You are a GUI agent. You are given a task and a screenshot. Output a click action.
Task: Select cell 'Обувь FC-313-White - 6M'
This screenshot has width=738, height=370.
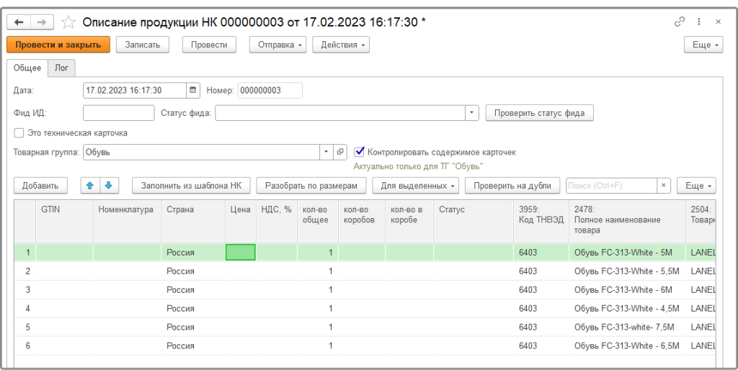[627, 289]
